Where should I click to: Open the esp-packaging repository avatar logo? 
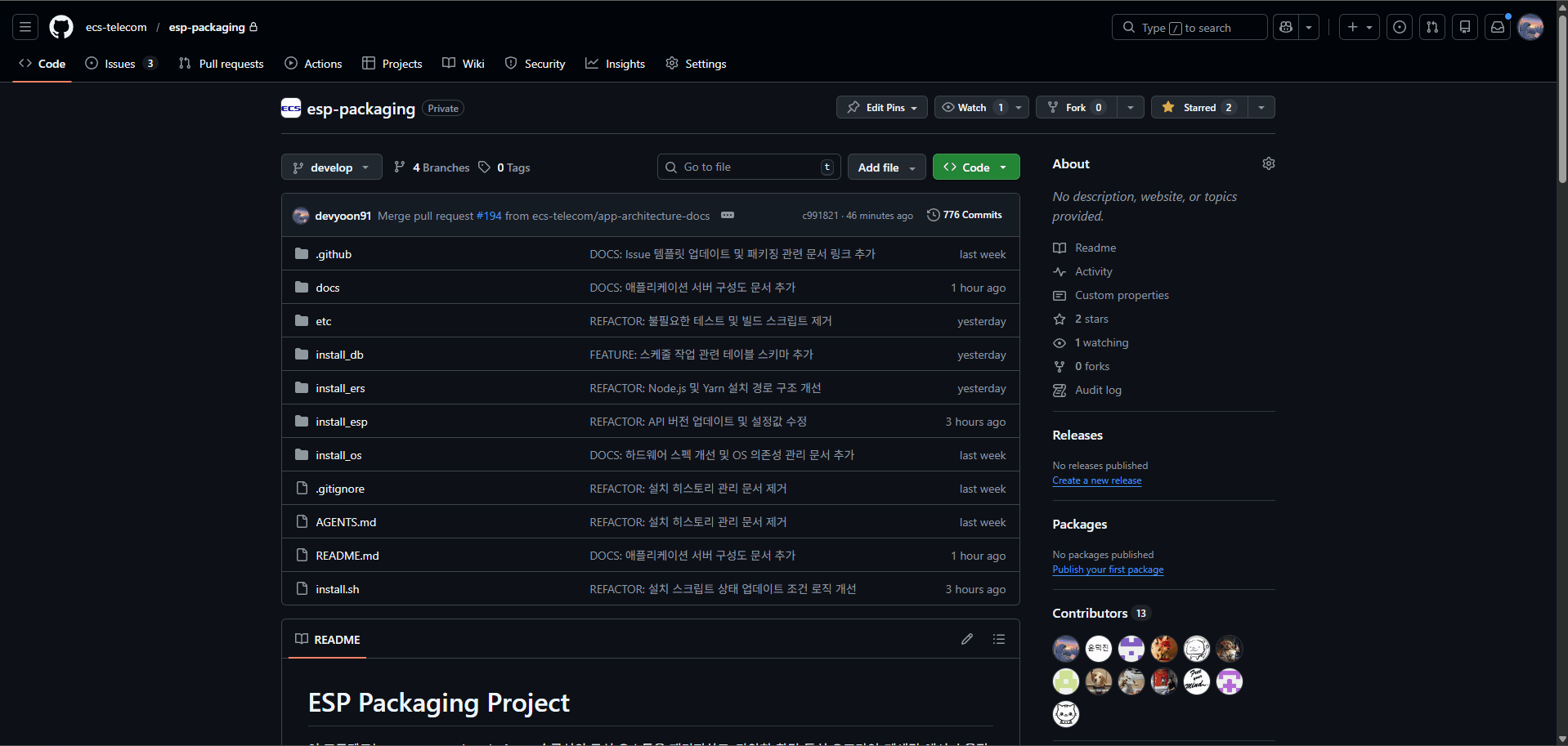pos(291,108)
